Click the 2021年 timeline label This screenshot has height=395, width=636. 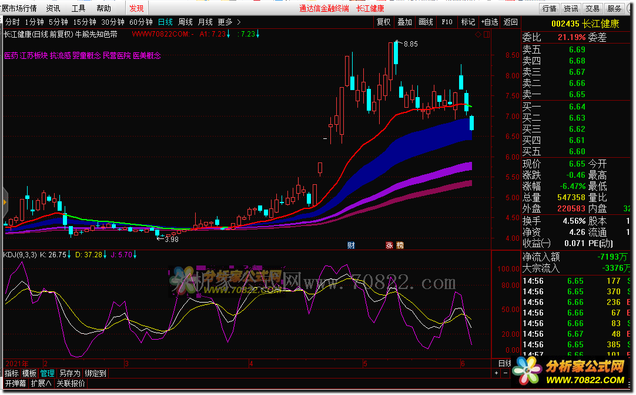point(17,363)
